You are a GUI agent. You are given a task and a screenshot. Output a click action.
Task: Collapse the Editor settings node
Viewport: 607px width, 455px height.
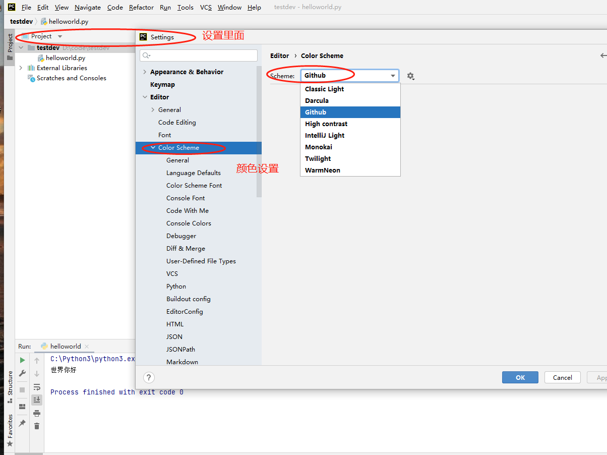[x=145, y=97]
